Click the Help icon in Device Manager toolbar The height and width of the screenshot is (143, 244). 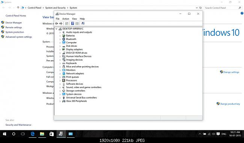pos(72,23)
